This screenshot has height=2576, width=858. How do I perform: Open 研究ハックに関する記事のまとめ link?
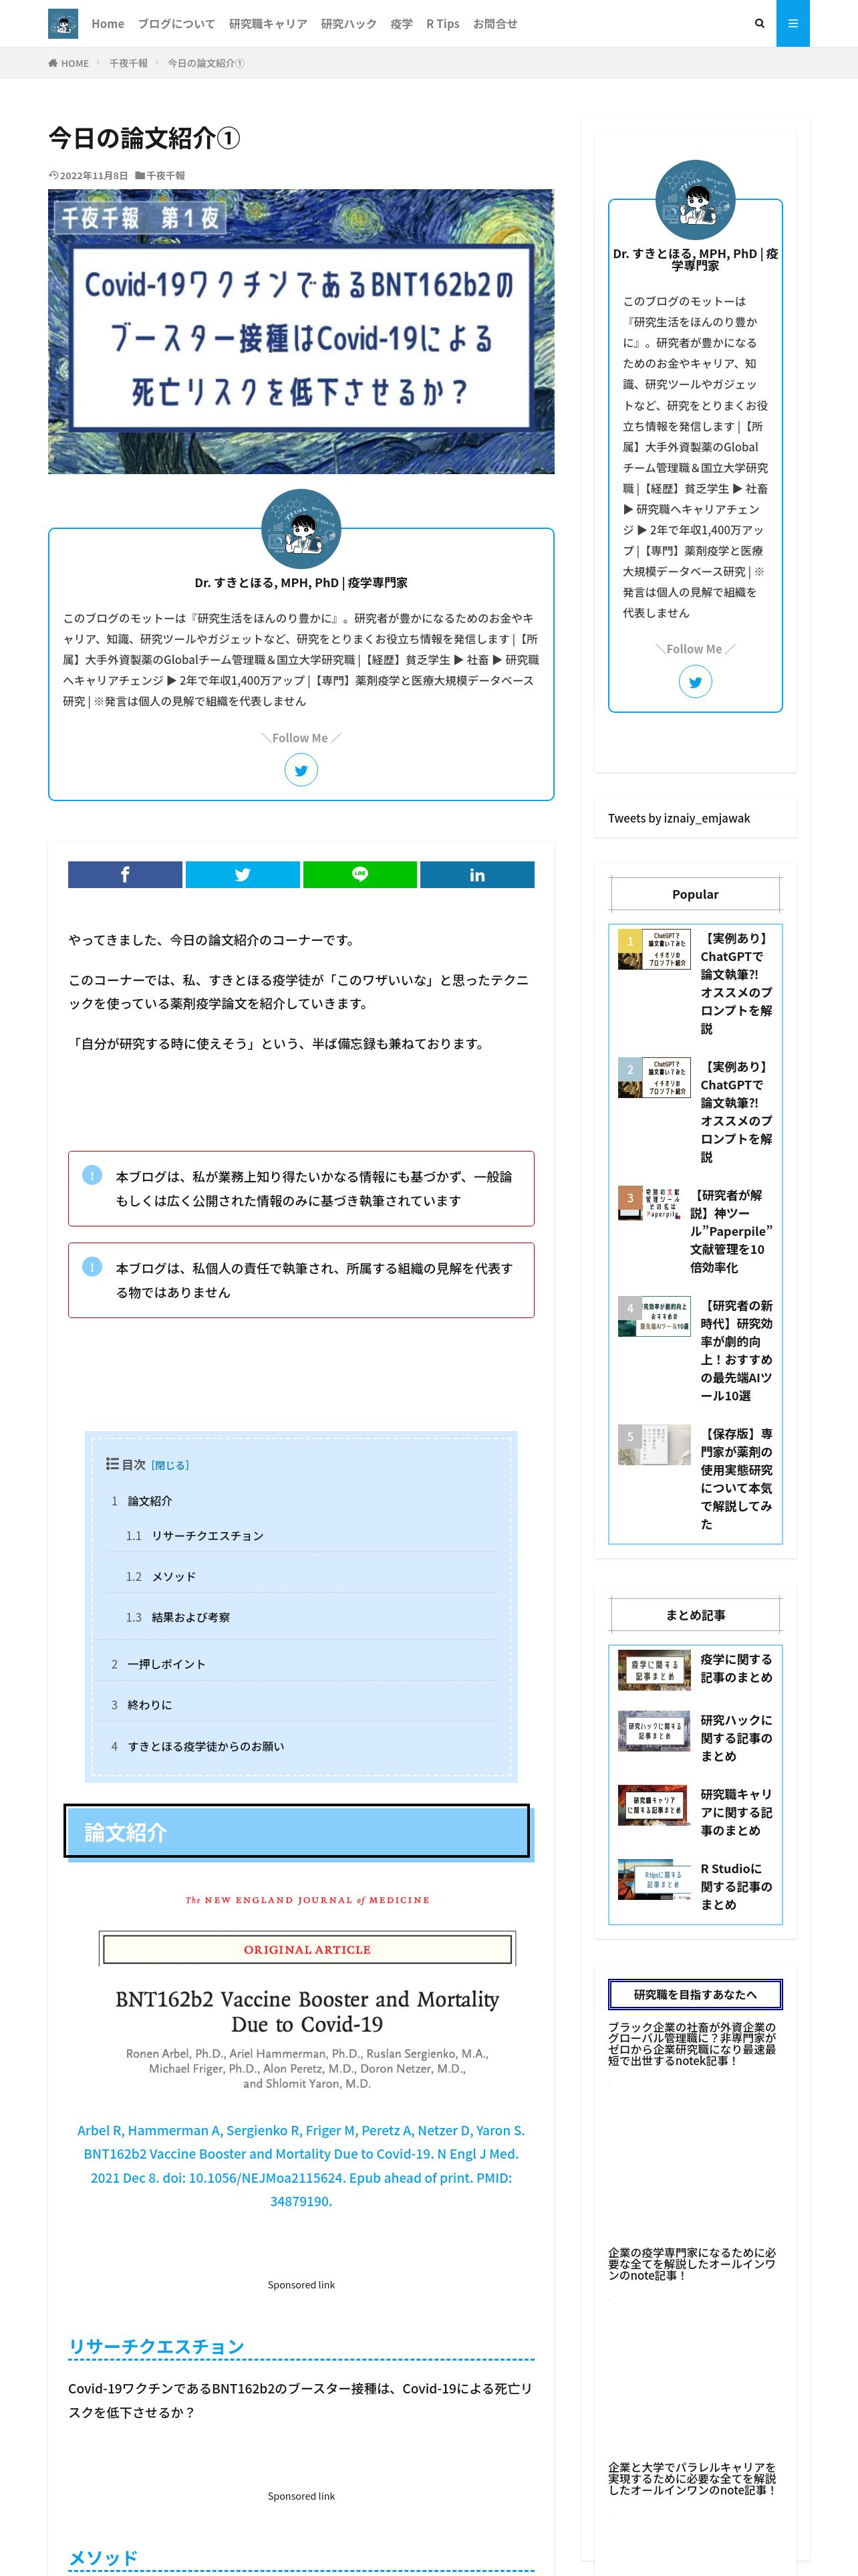click(x=736, y=1738)
